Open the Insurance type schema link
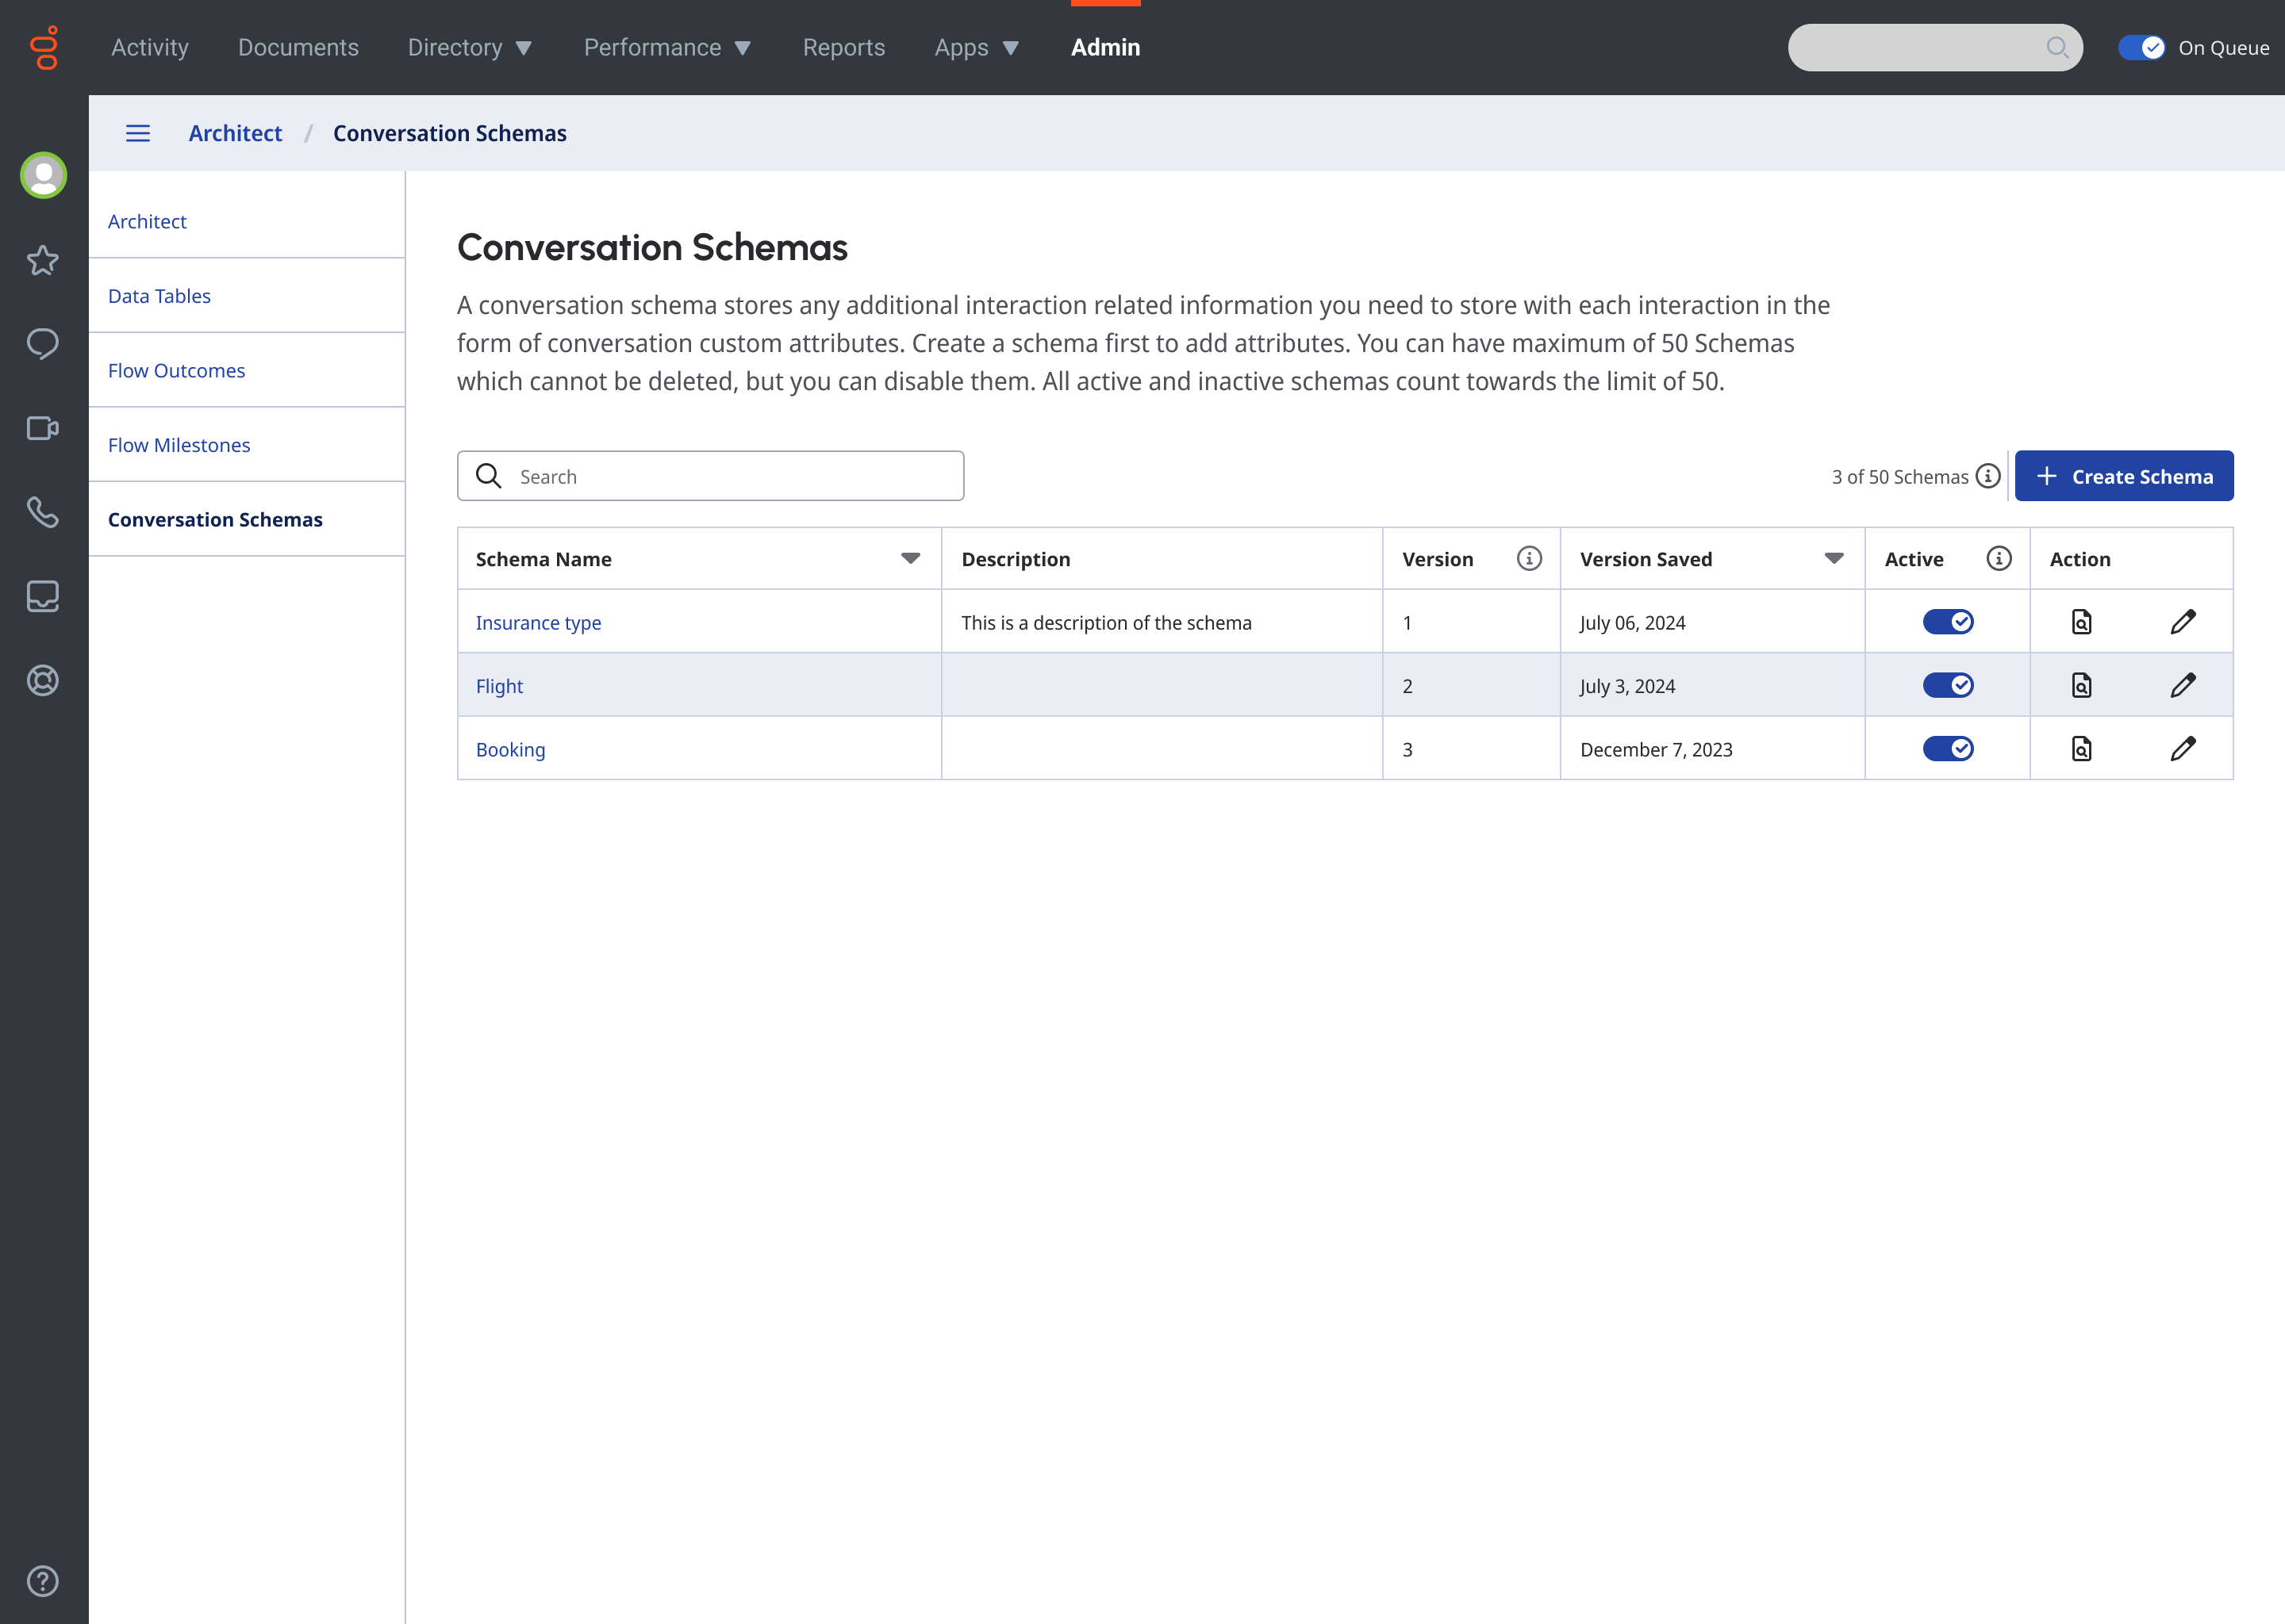This screenshot has width=2285, height=1624. click(x=538, y=623)
